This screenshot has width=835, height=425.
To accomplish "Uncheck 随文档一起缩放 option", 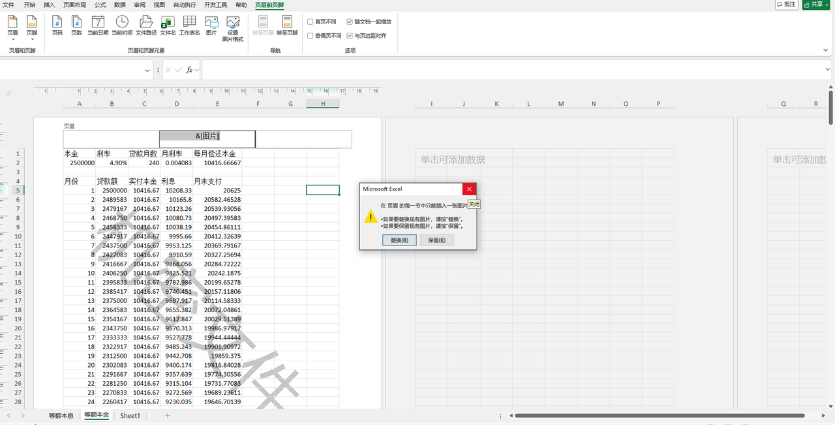I will click(x=350, y=22).
